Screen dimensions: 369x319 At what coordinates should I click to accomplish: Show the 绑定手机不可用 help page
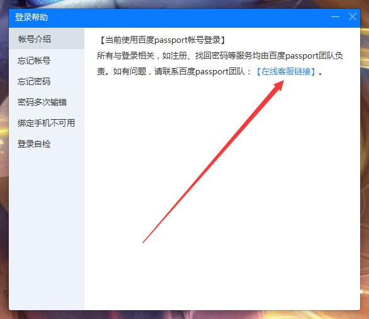(x=47, y=123)
